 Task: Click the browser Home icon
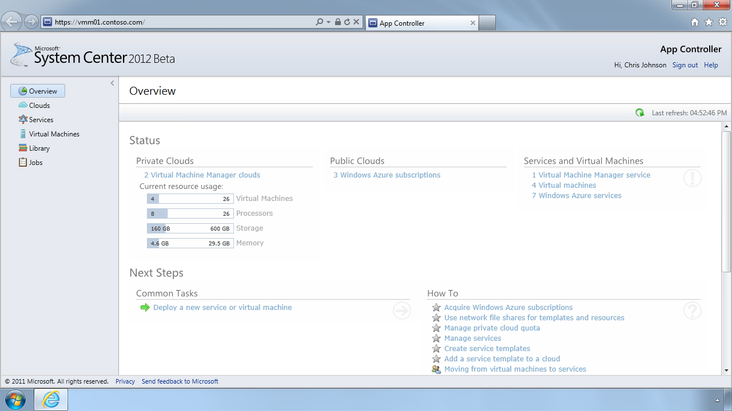point(695,22)
